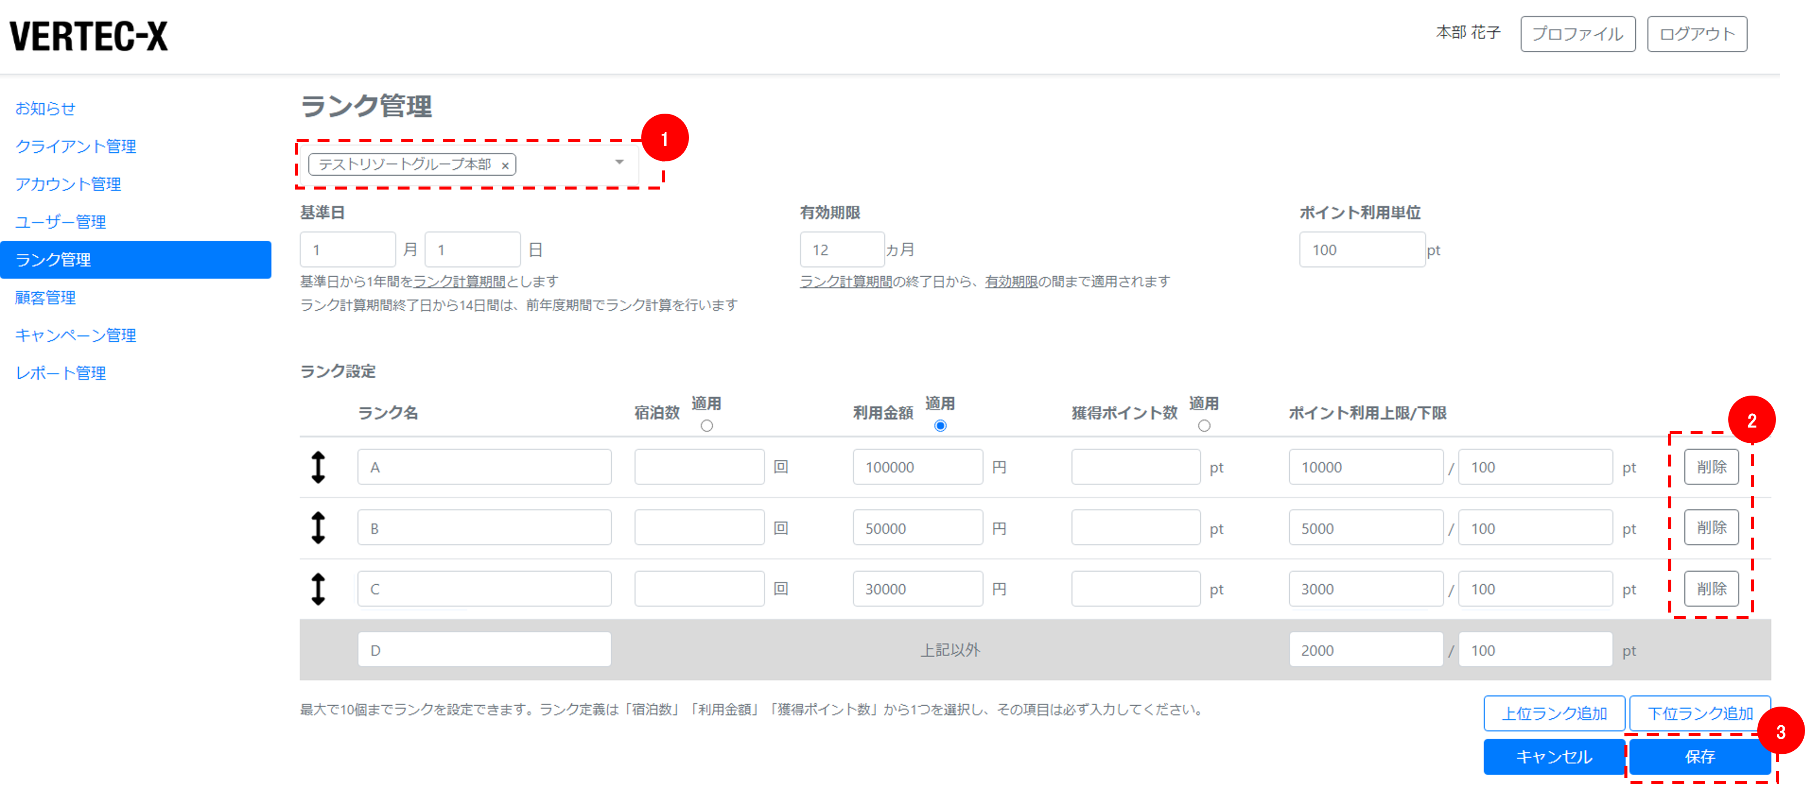Click the 獲得ポイント数 field for rank A
The height and width of the screenshot is (789, 1805).
1136,467
